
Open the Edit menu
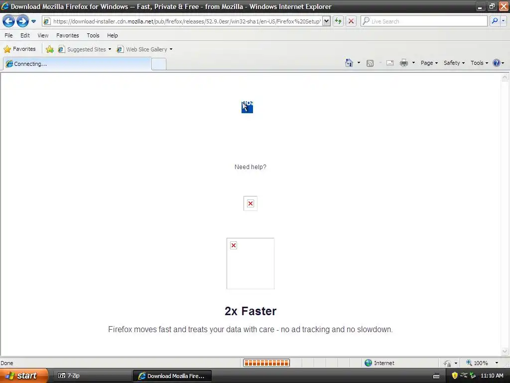pos(25,35)
